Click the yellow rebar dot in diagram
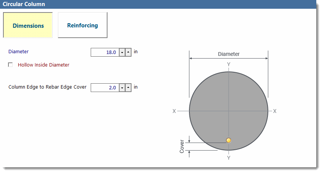322x173 pixels. (229, 140)
